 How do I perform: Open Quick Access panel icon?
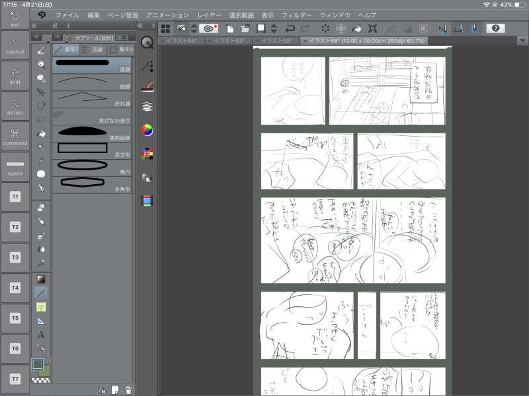[x=147, y=42]
